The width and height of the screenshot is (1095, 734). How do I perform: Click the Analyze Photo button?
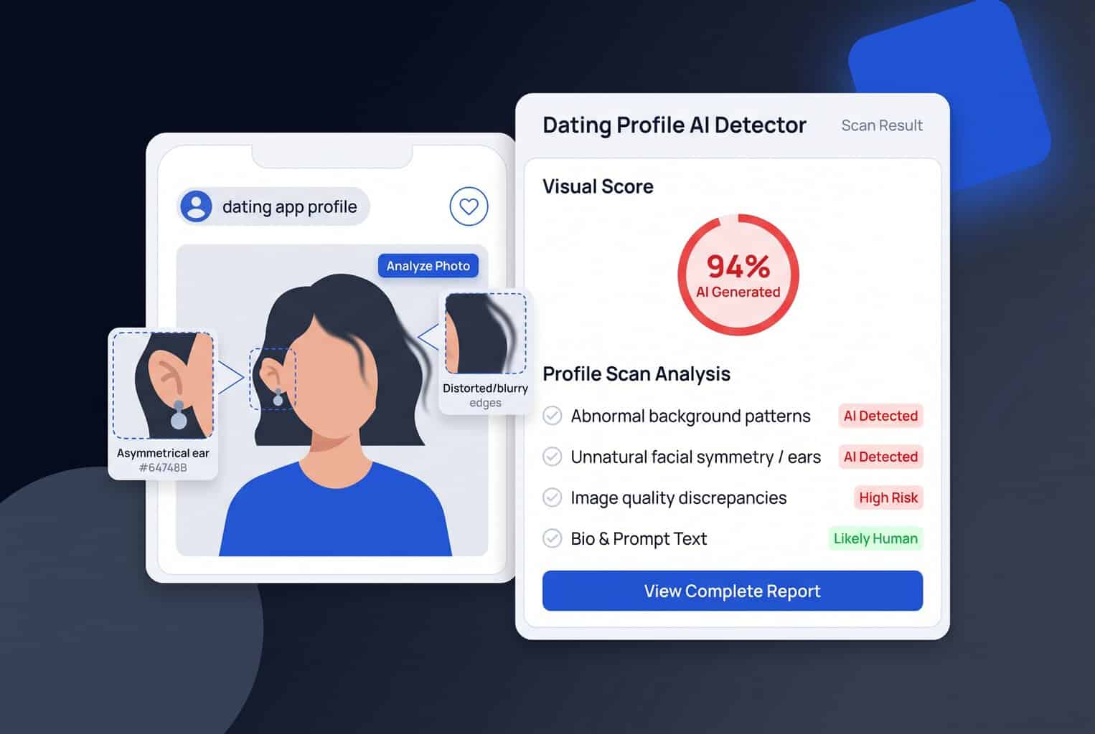(x=428, y=266)
